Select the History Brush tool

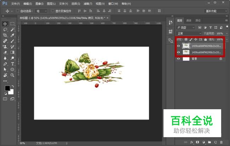click(x=12, y=47)
